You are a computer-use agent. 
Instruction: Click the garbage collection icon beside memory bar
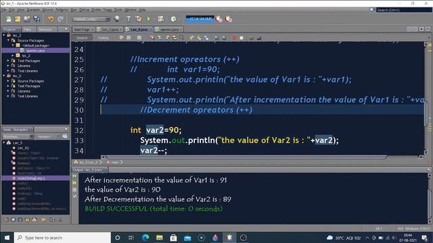tap(219, 19)
